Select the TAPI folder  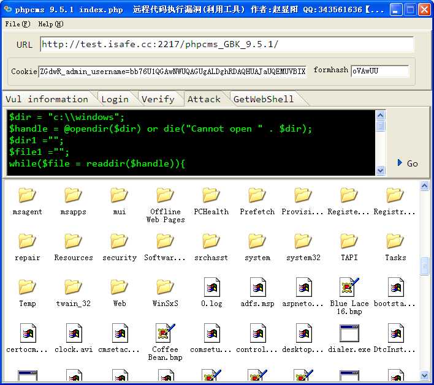pyautogui.click(x=349, y=241)
